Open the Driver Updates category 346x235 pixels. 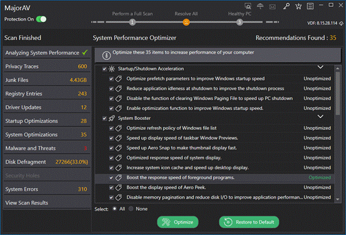[47, 107]
